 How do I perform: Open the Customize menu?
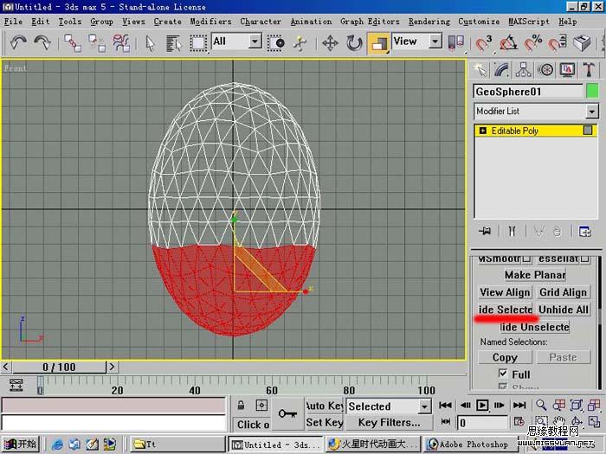click(479, 22)
